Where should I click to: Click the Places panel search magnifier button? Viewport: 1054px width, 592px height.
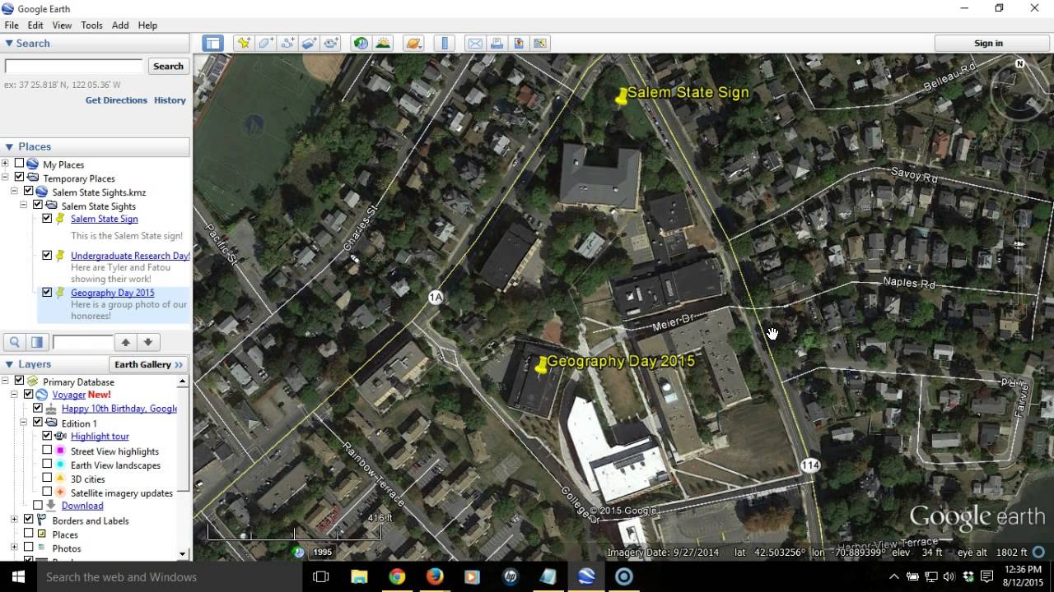15,342
